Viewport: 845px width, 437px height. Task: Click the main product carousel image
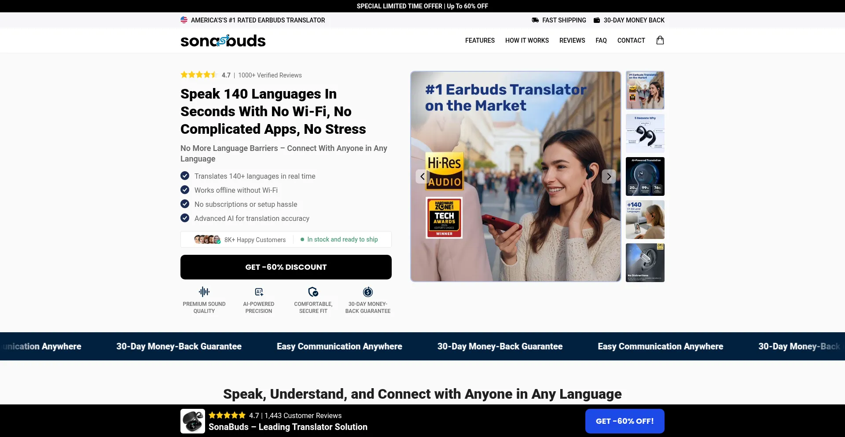pyautogui.click(x=516, y=176)
